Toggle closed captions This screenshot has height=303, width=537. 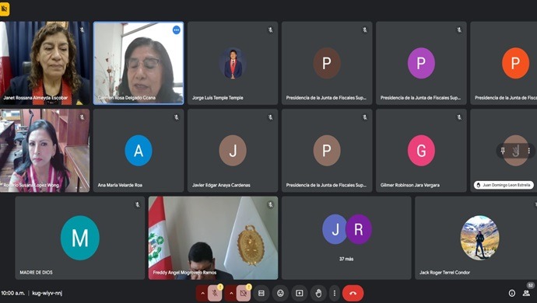[261, 293]
